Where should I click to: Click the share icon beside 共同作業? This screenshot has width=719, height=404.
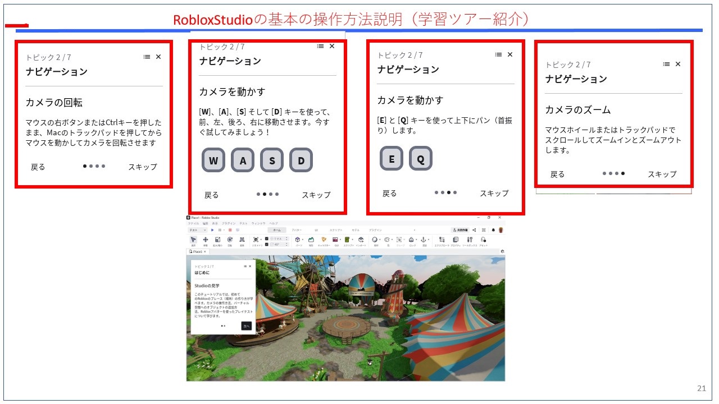click(475, 230)
